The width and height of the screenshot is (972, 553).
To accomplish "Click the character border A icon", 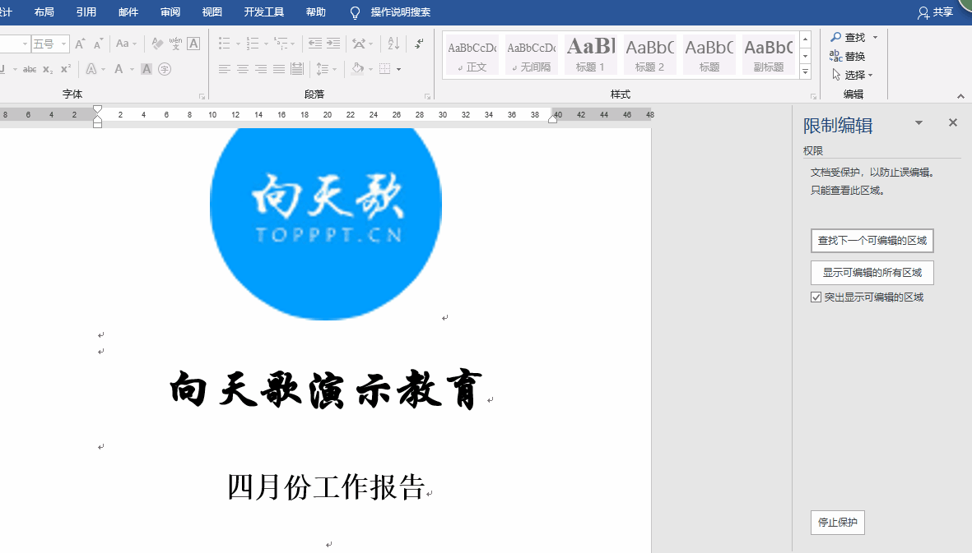I will coord(193,44).
